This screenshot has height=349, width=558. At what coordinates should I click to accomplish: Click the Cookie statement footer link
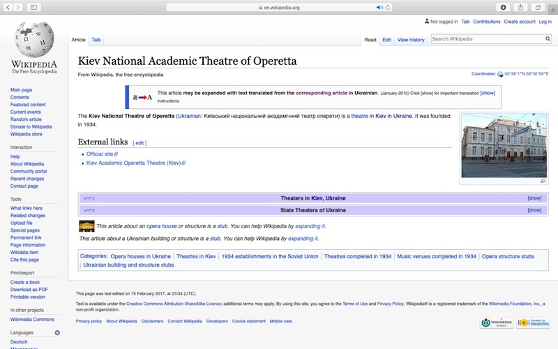coord(249,321)
